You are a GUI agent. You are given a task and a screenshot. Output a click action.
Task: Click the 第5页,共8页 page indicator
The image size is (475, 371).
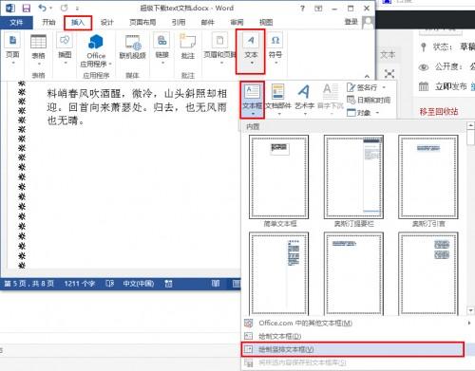pos(28,284)
